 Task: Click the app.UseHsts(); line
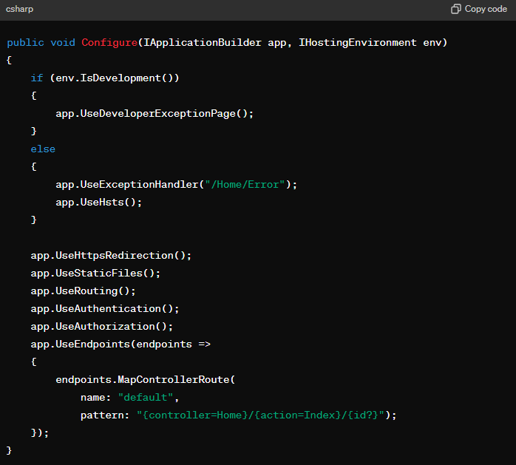click(99, 203)
